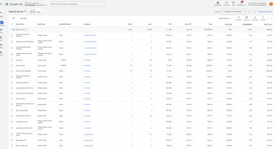Go to next date range
This screenshot has height=149, width=274.
(x=254, y=11)
